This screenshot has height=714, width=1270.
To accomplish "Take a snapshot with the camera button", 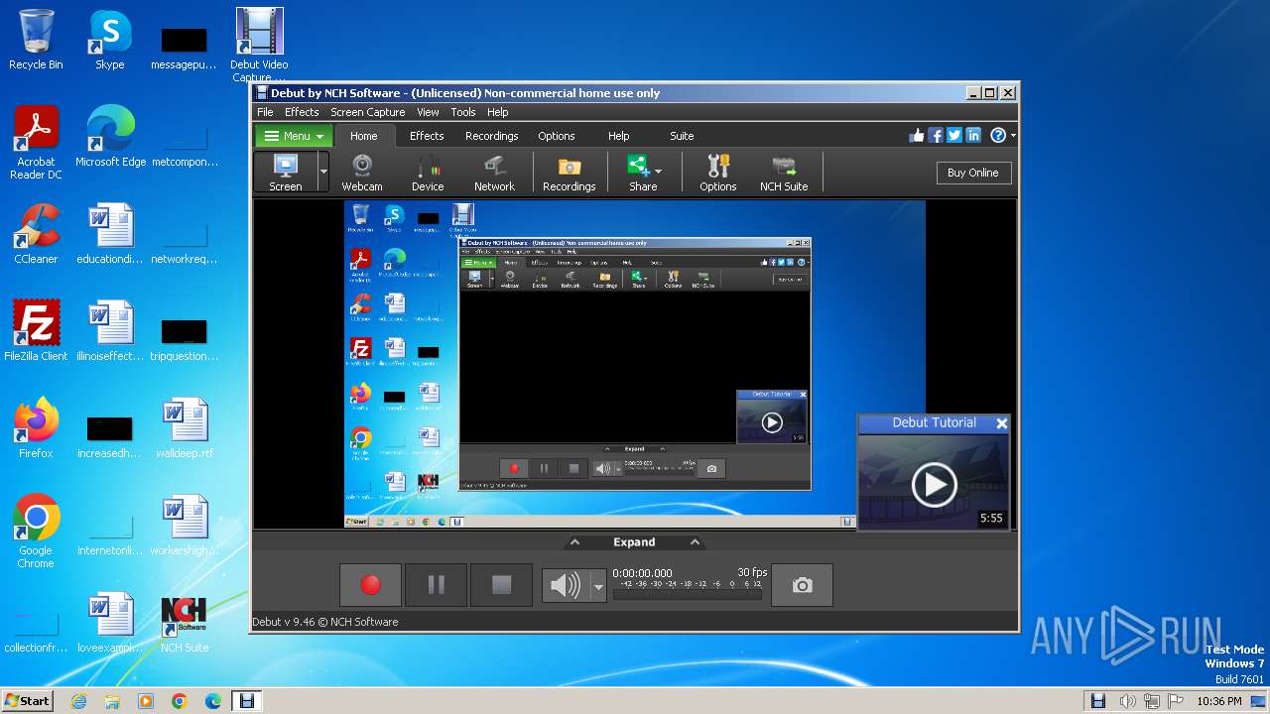I will 802,585.
